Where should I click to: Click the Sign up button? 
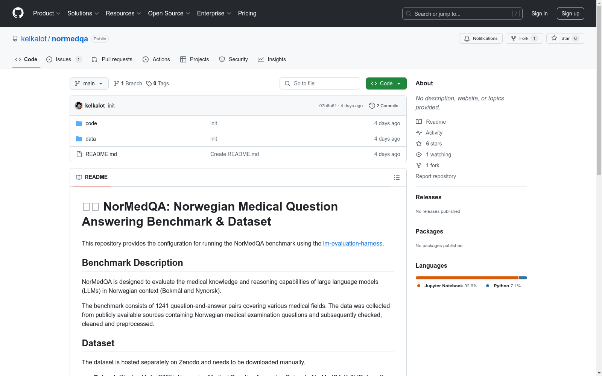tap(570, 14)
